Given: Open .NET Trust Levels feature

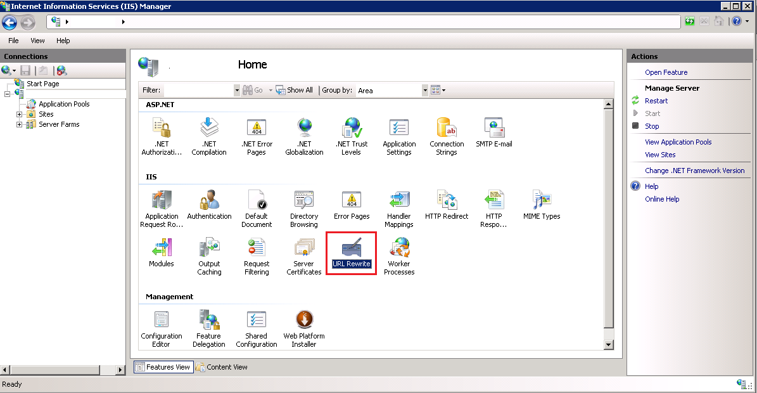Looking at the screenshot, I should tap(352, 137).
